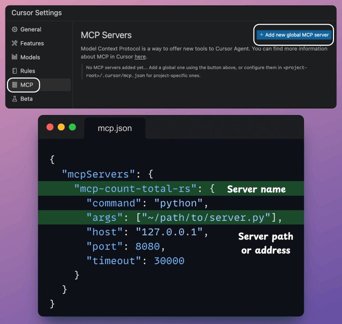342x324 pixels.
Task: Click the Rules book icon
Action: [x=15, y=71]
